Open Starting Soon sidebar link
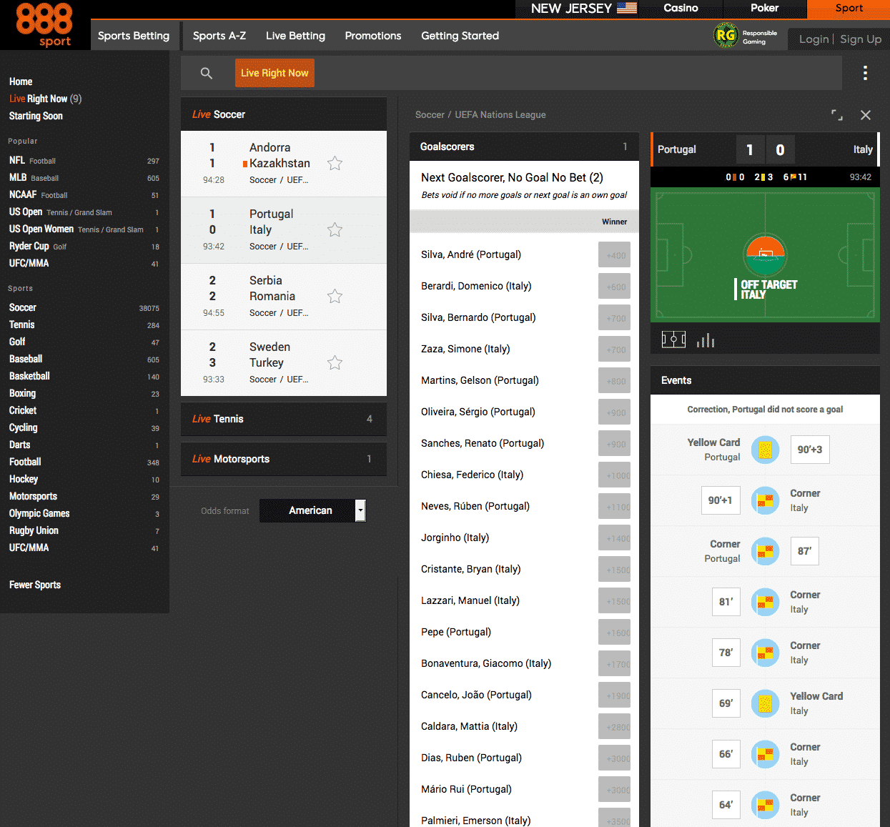Image resolution: width=890 pixels, height=827 pixels. click(36, 116)
